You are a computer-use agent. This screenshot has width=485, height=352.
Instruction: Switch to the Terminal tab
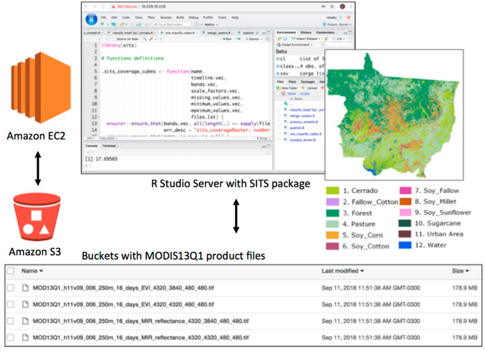coord(109,146)
